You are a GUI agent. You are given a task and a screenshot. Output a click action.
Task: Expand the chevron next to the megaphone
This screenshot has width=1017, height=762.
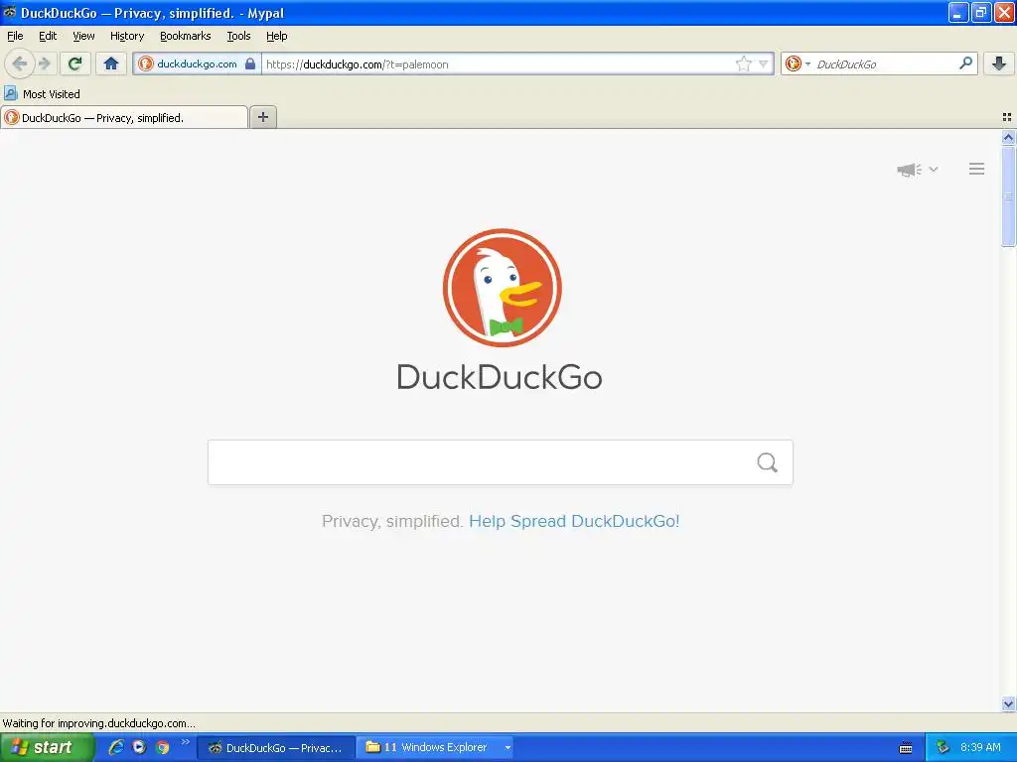[934, 169]
